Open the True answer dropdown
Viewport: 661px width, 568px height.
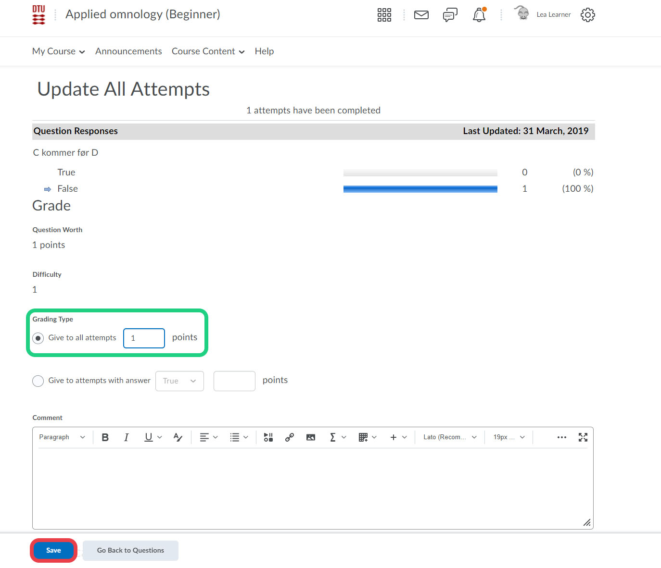179,381
